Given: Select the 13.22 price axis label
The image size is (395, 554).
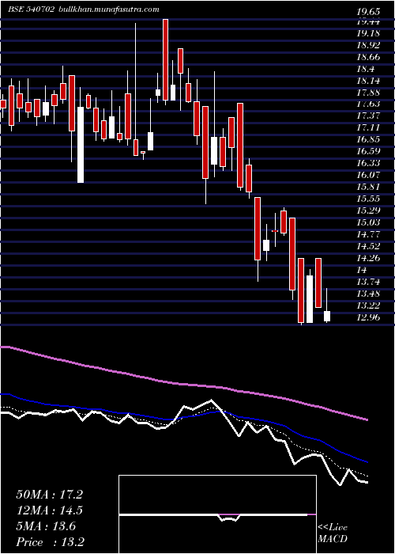Looking at the screenshot, I should [368, 305].
